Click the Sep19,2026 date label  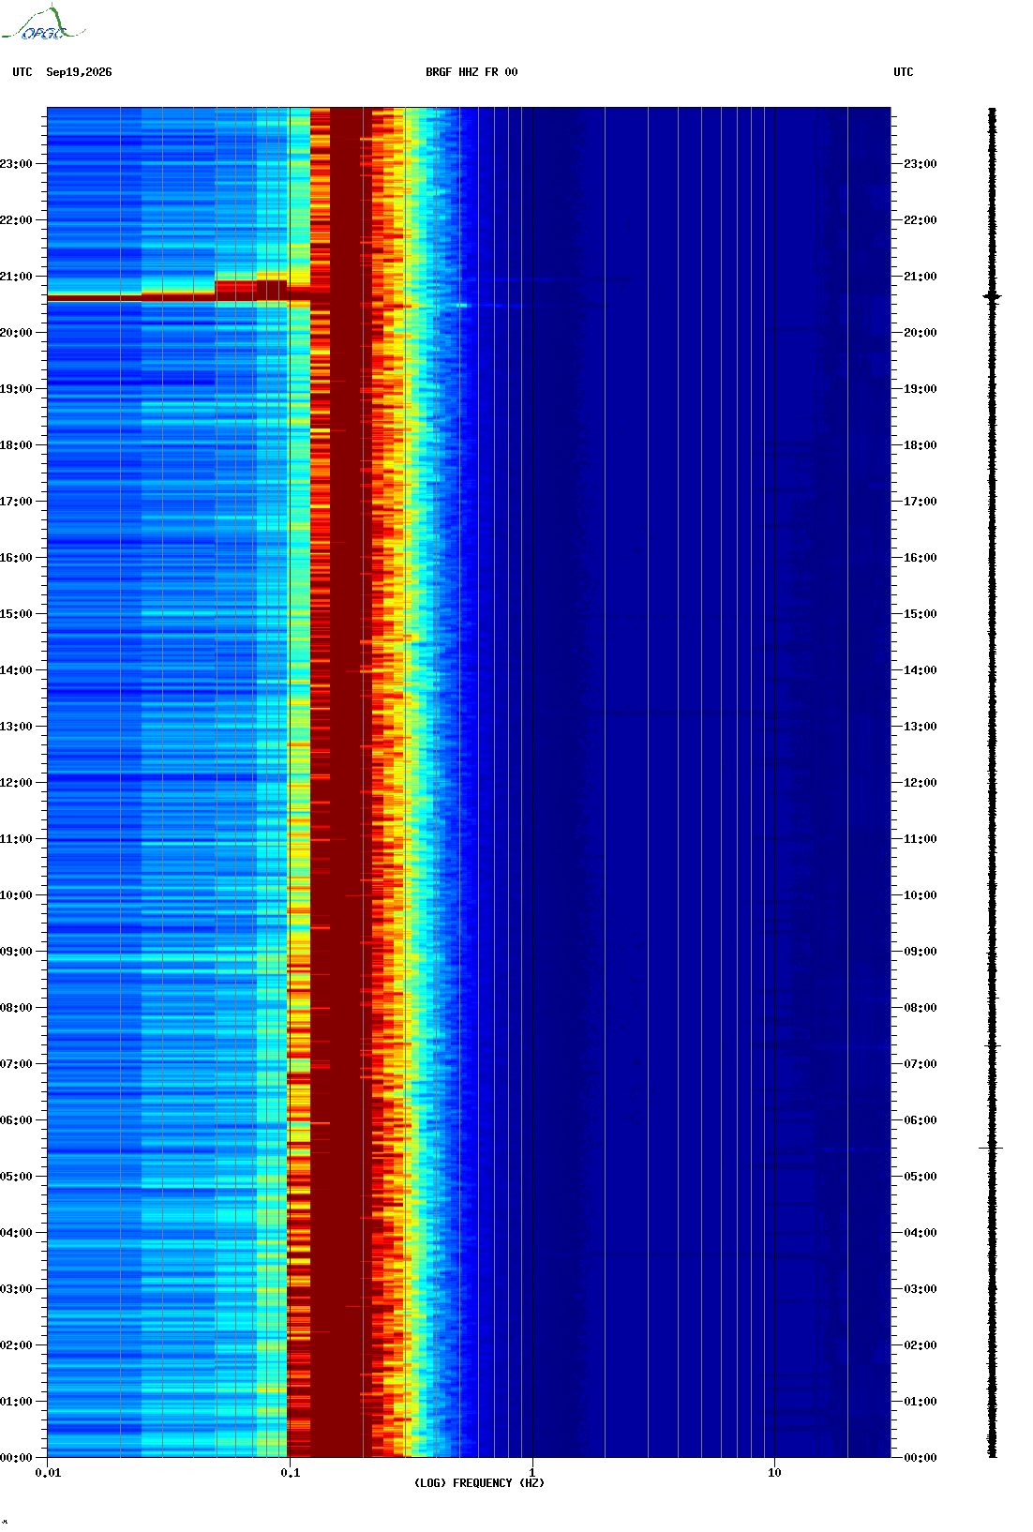[x=79, y=72]
